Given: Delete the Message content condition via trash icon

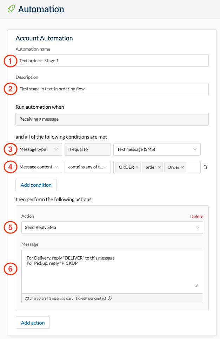Looking at the screenshot, I should pyautogui.click(x=205, y=167).
